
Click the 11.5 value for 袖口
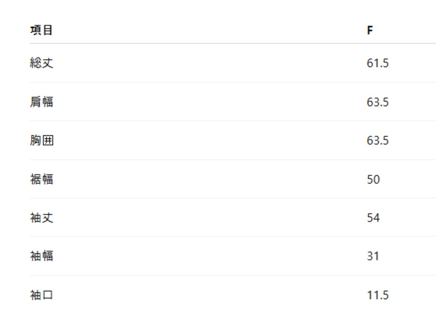click(x=378, y=295)
